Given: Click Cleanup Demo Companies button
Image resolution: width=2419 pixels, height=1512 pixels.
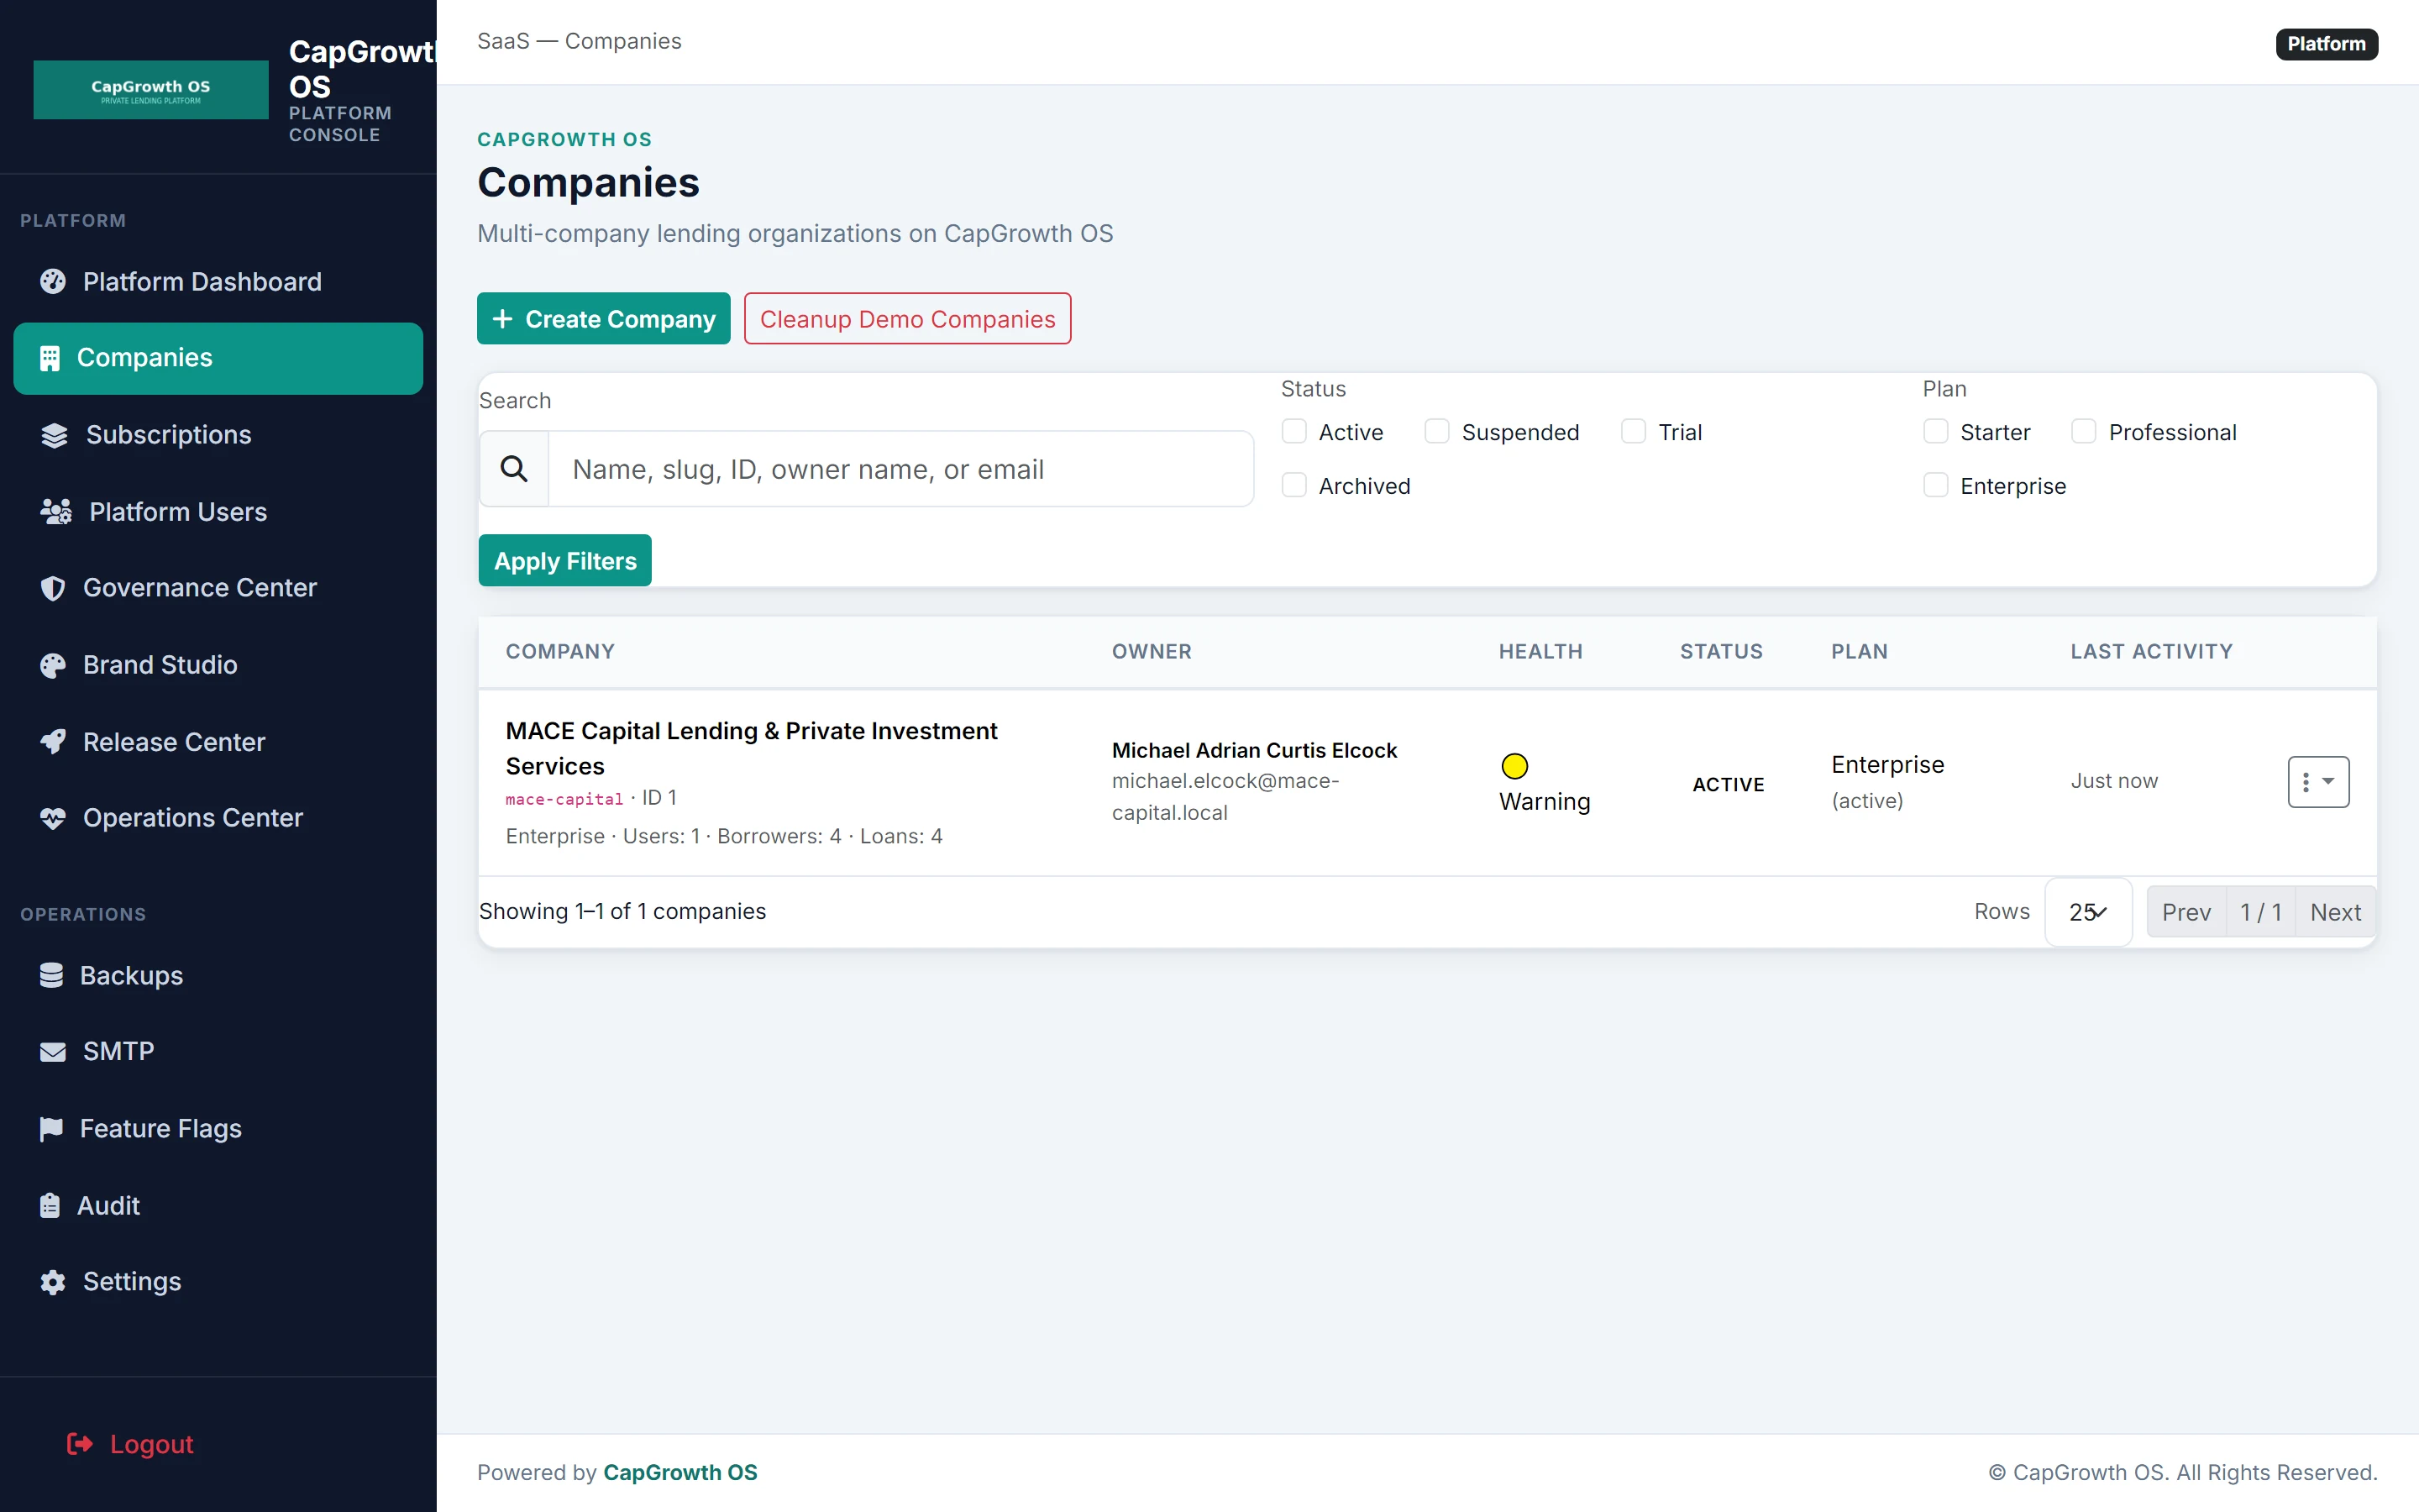Looking at the screenshot, I should pos(908,319).
